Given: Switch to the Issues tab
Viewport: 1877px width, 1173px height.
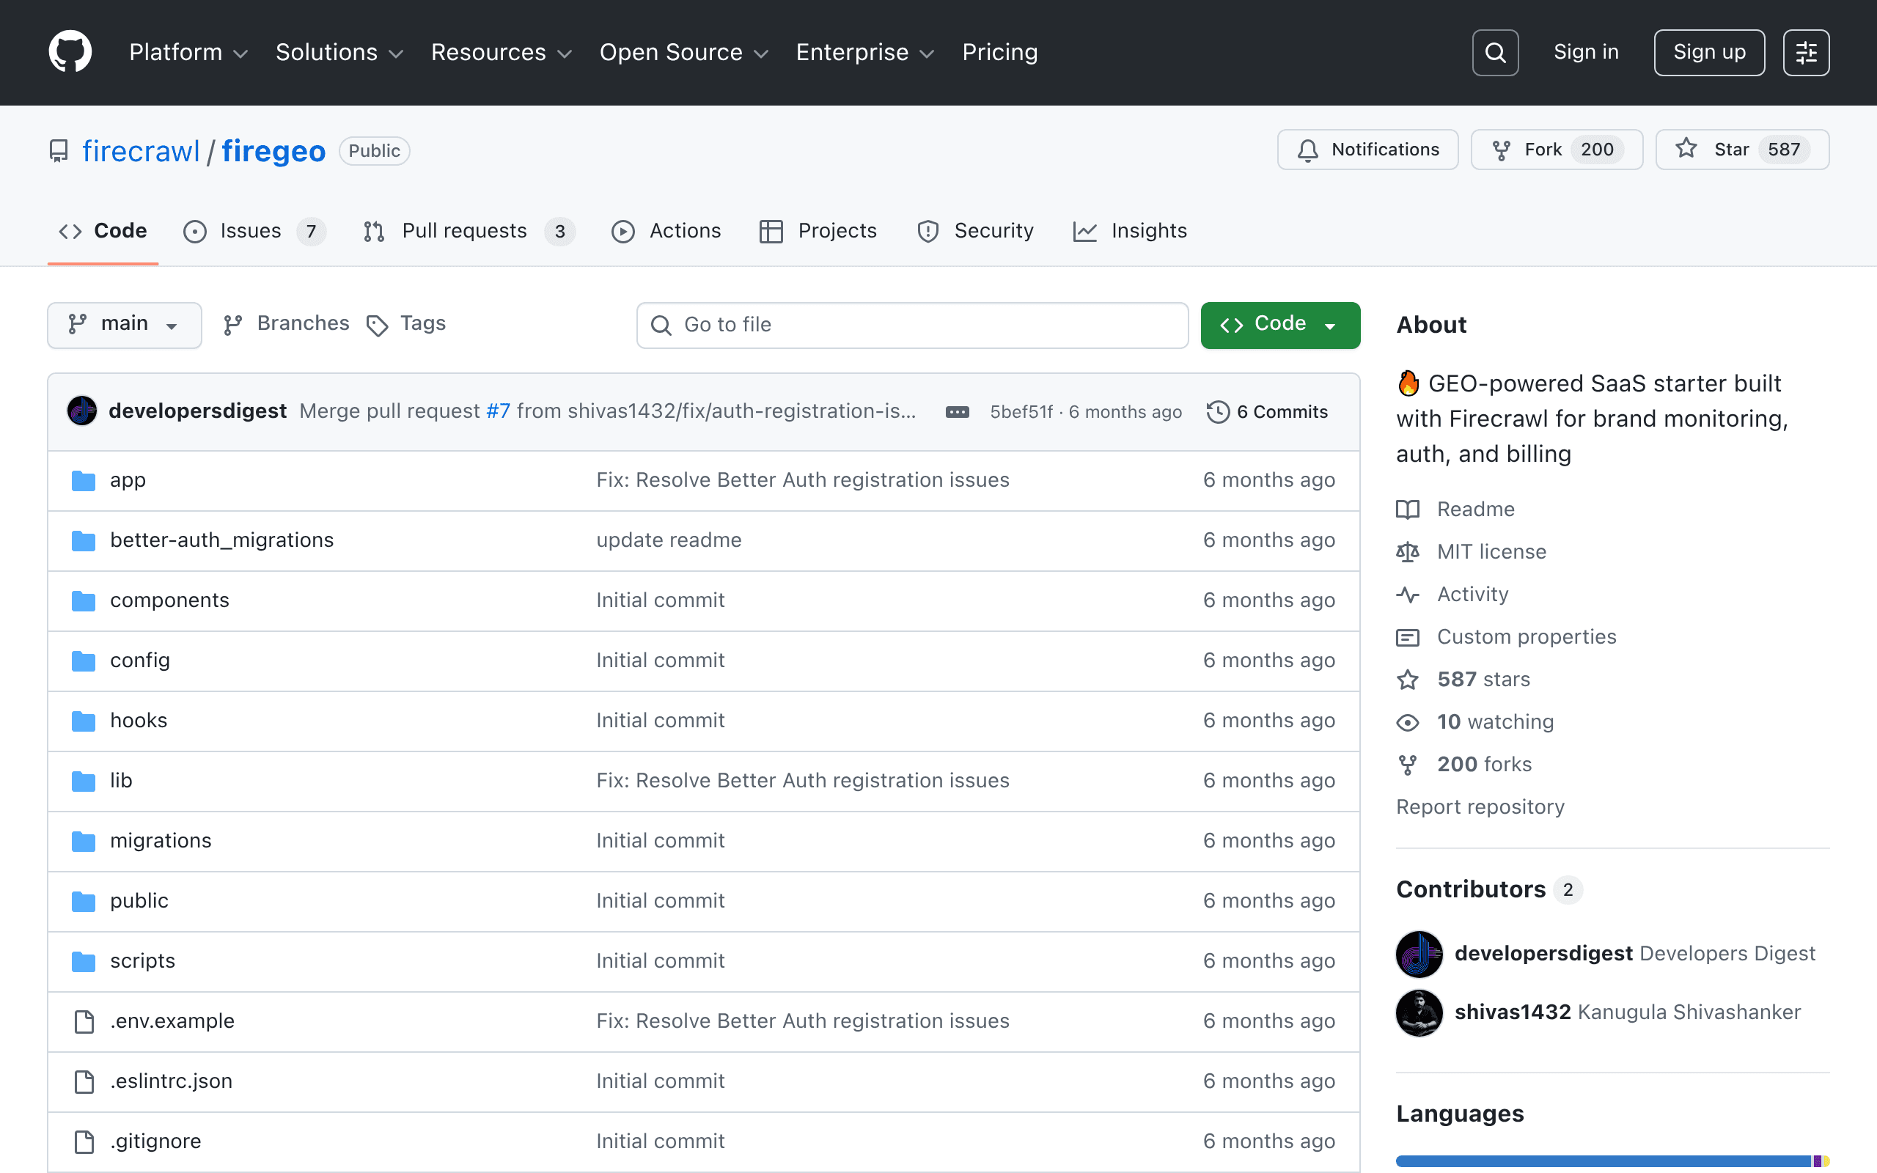Looking at the screenshot, I should pyautogui.click(x=254, y=231).
